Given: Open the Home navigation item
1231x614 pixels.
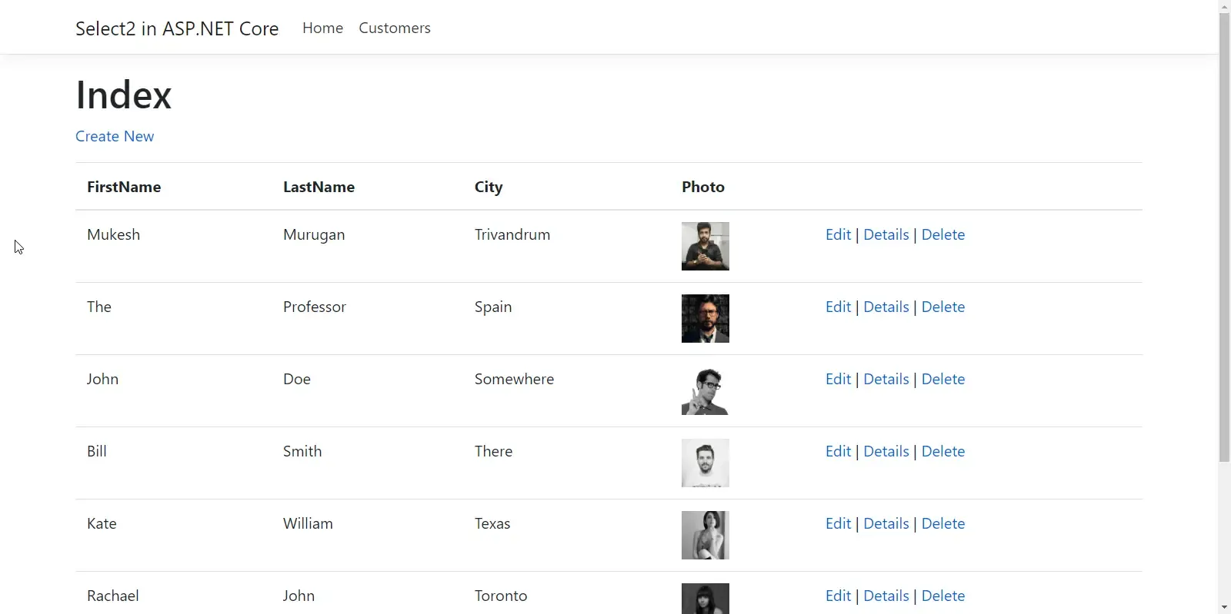Looking at the screenshot, I should [322, 28].
